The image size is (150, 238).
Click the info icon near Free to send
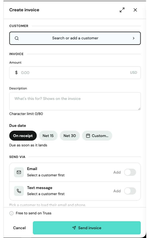click(x=11, y=213)
